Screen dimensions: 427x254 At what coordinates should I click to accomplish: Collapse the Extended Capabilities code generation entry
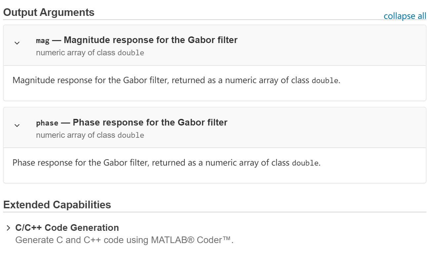tap(8, 227)
